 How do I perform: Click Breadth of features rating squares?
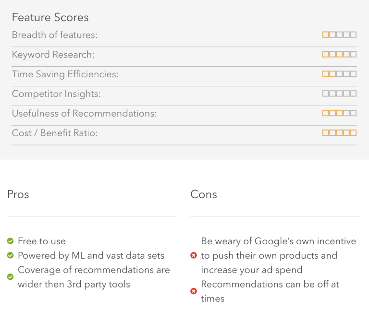tap(339, 35)
